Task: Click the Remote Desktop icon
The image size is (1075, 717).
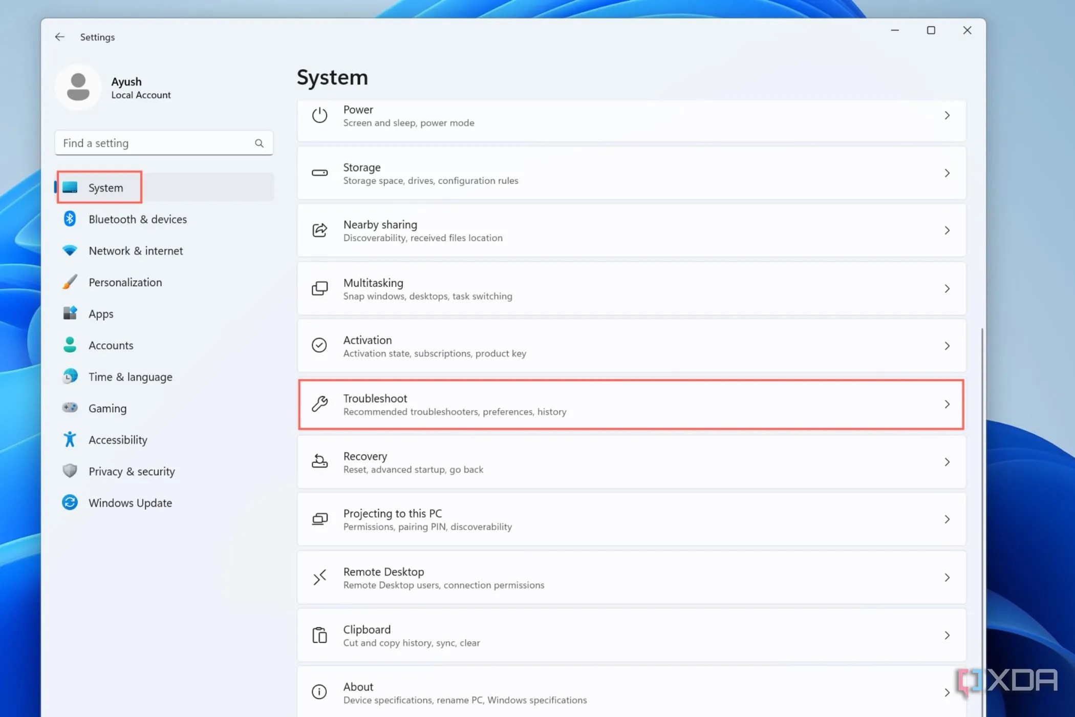Action: point(319,578)
